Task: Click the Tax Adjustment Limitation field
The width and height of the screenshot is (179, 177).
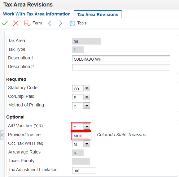Action: 84,170
